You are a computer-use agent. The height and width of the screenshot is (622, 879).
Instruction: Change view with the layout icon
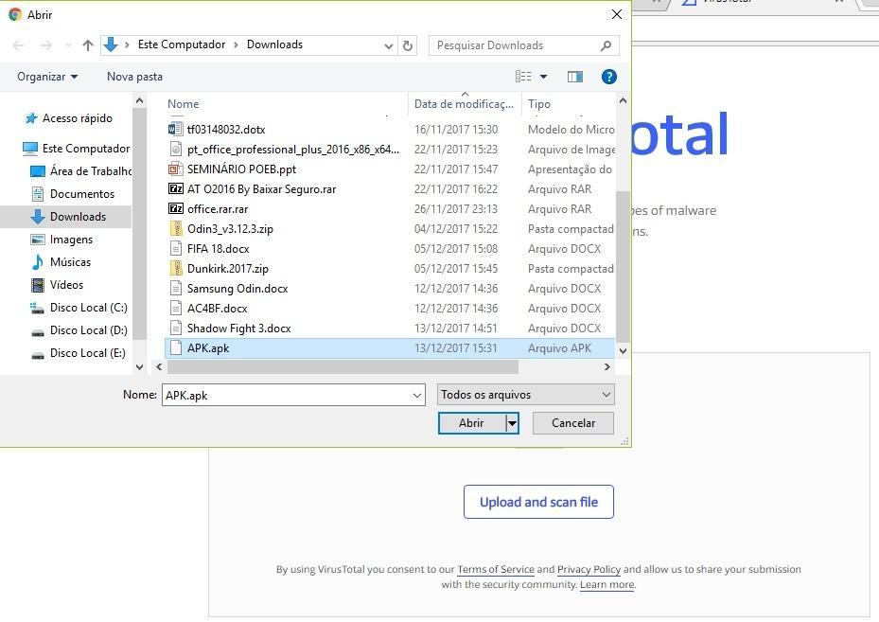[x=523, y=77]
